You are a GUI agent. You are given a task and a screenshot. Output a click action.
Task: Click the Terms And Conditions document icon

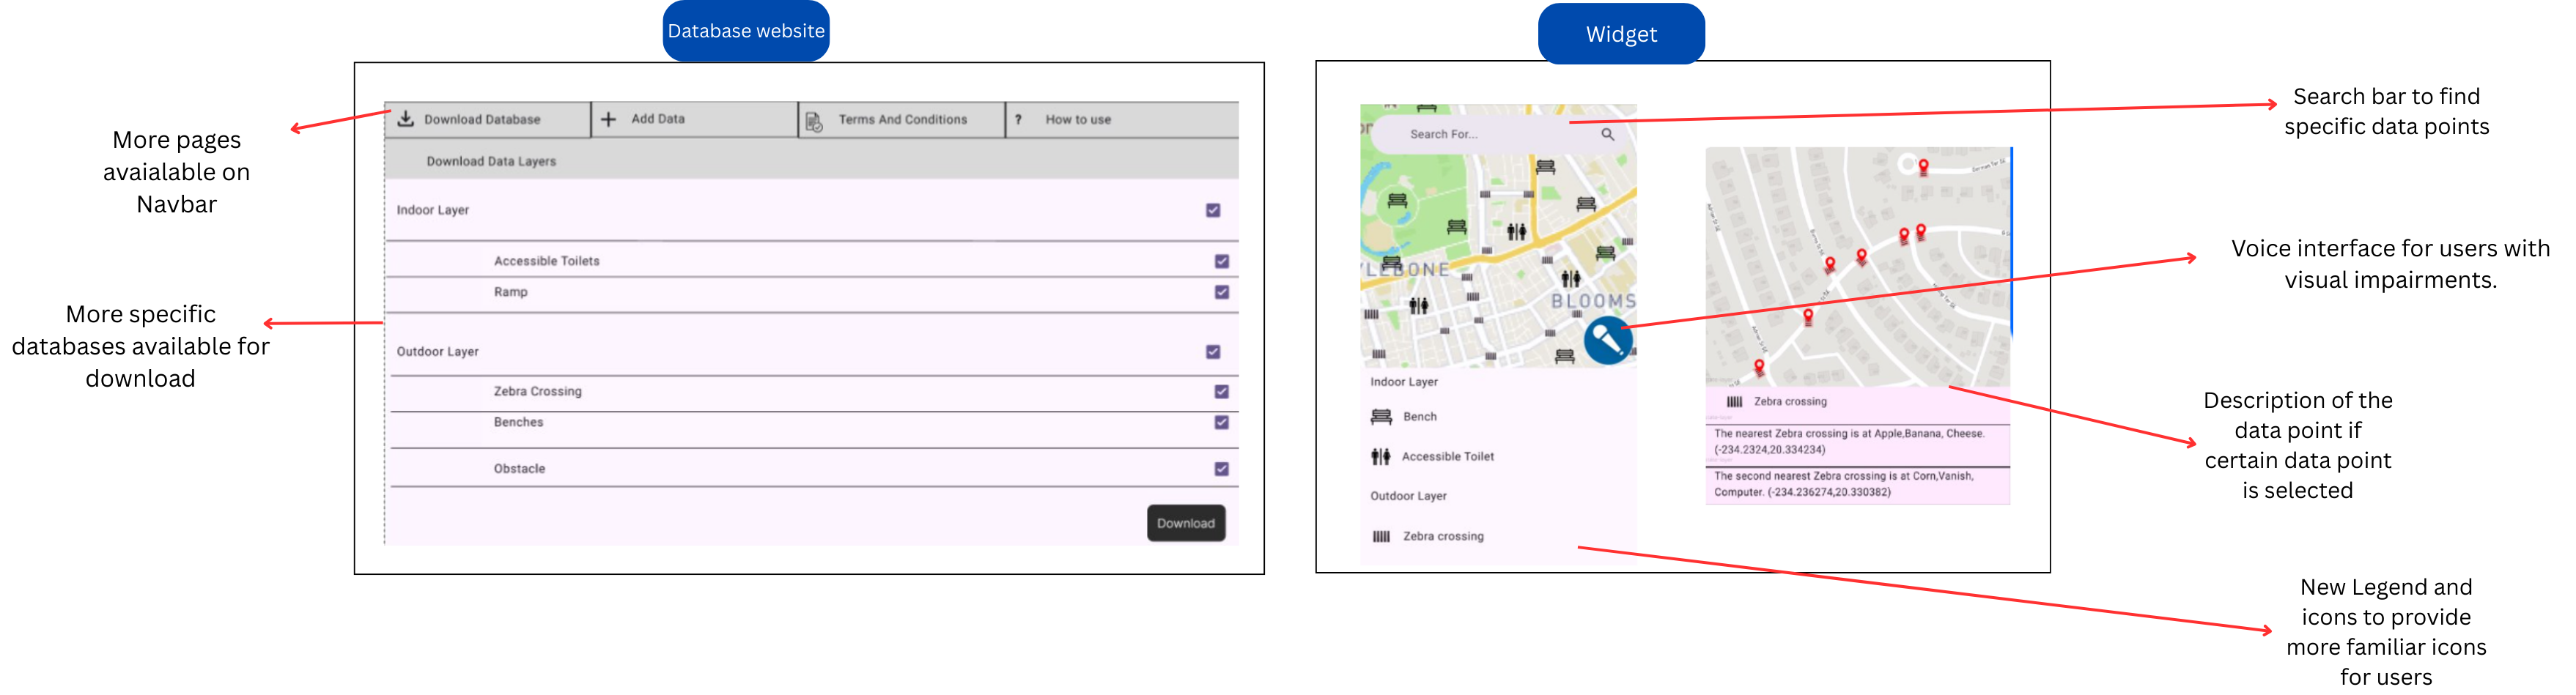tap(814, 121)
